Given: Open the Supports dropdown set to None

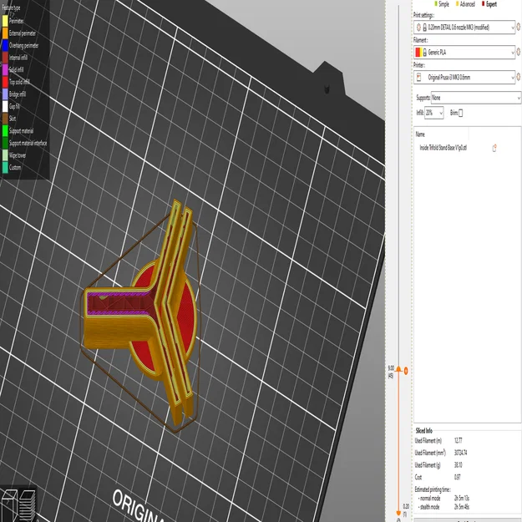Looking at the screenshot, I should coord(476,98).
